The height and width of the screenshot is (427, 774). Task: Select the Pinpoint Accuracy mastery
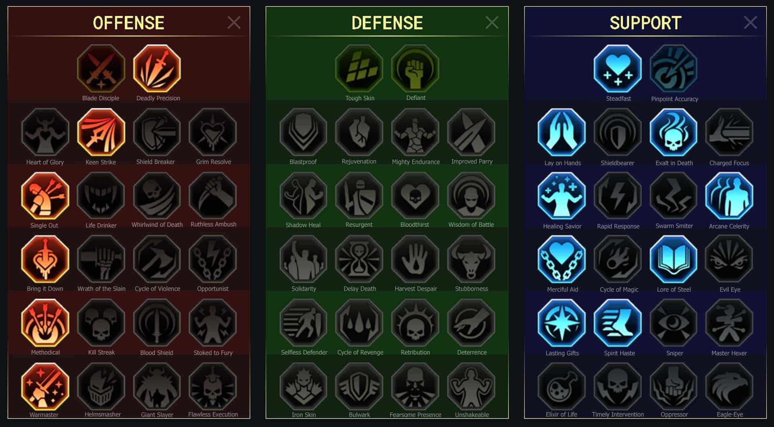pyautogui.click(x=674, y=68)
